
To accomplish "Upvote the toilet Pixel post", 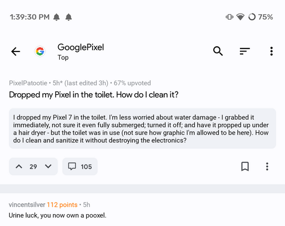I will click(19, 167).
